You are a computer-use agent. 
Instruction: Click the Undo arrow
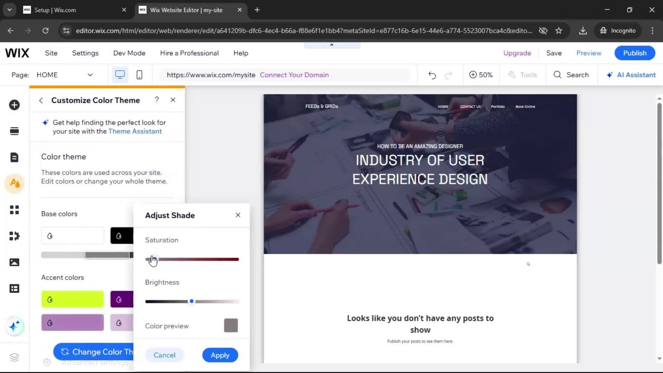tap(432, 75)
